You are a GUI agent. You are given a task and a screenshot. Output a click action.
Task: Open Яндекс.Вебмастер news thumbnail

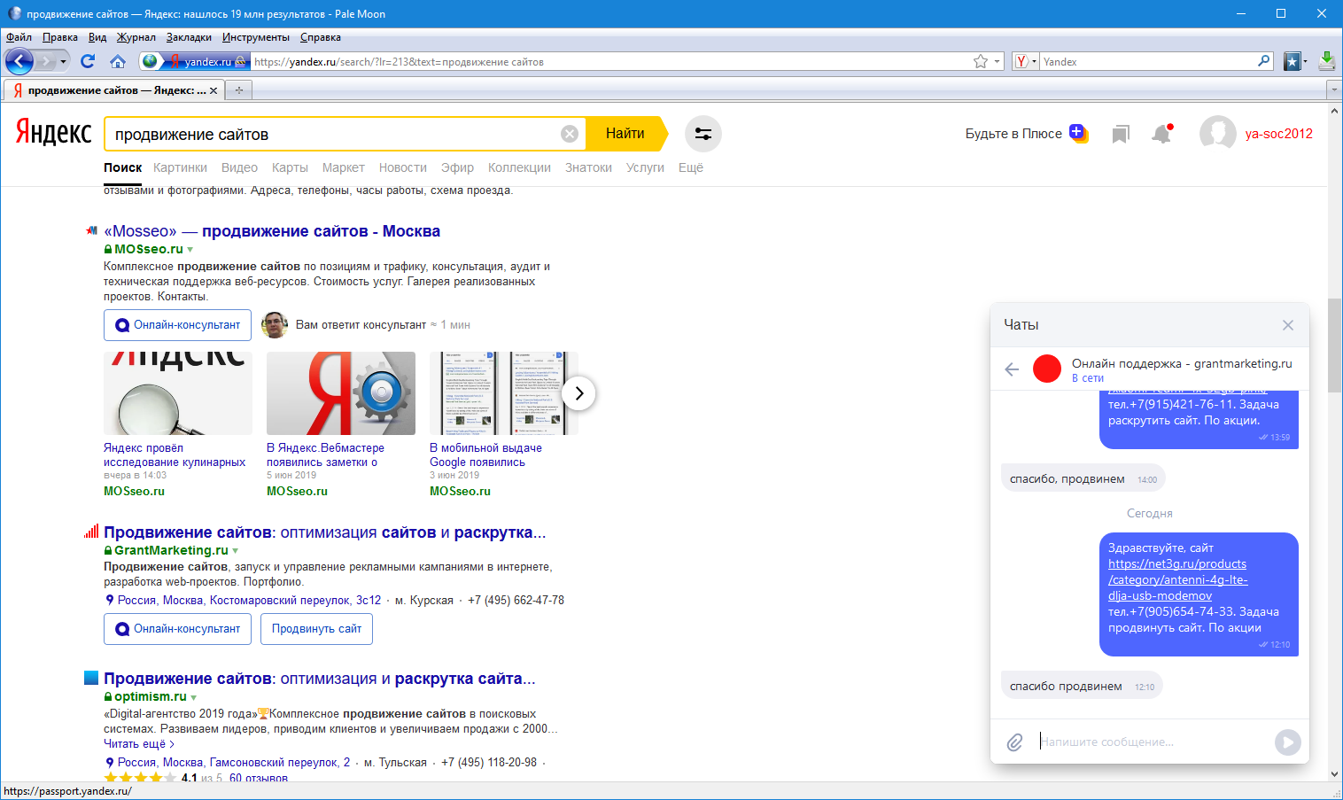[341, 393]
